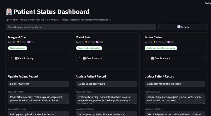Click the doctor name Dr. Williams
This screenshot has width=211, height=116.
161,42
